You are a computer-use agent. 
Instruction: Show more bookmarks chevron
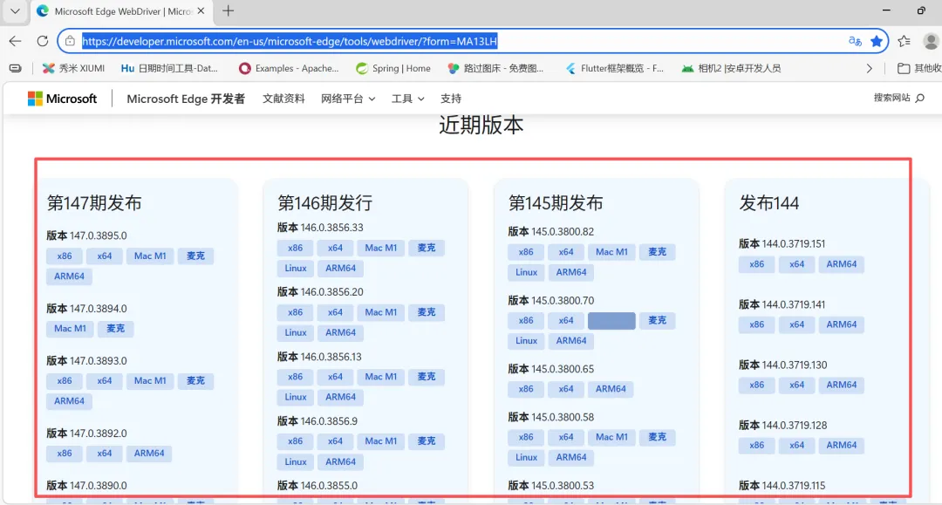point(869,68)
